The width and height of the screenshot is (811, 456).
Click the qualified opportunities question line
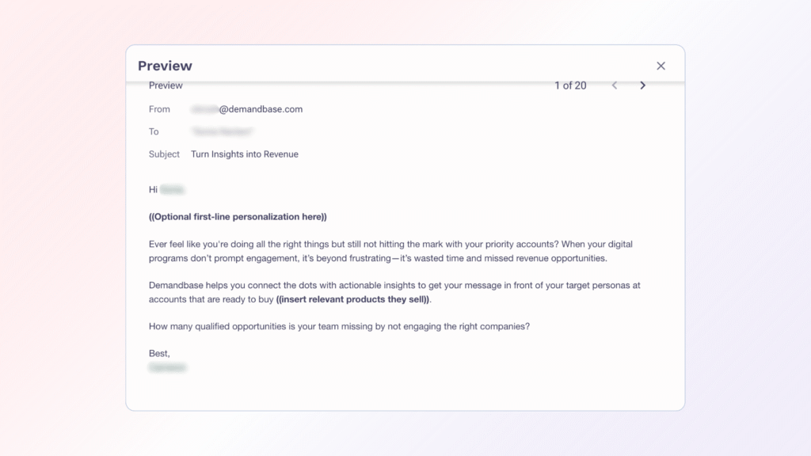339,325
